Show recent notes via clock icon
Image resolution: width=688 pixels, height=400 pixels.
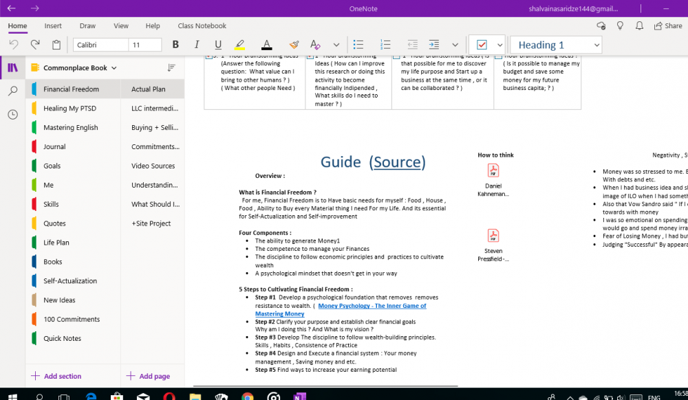pos(12,115)
